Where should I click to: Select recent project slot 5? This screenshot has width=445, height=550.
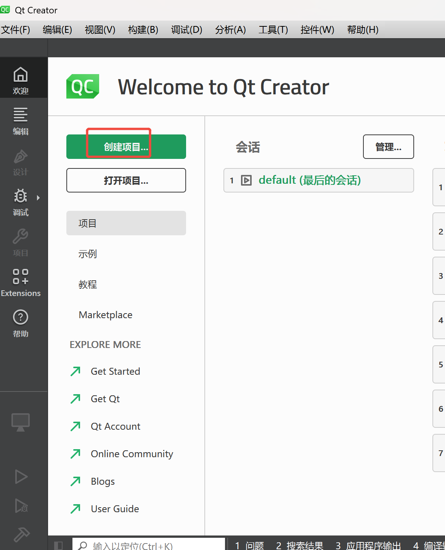tap(439, 364)
